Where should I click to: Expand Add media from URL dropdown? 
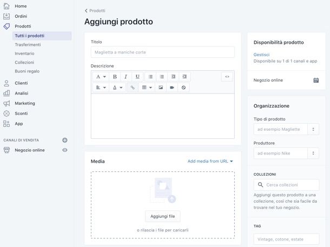210,161
